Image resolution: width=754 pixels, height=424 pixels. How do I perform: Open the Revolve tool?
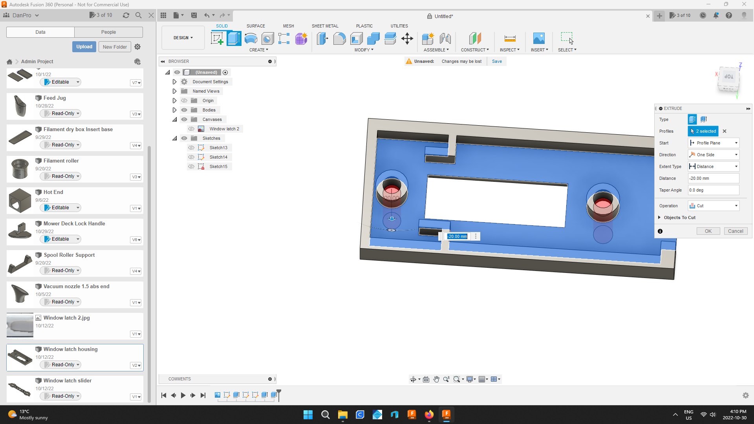[251, 38]
